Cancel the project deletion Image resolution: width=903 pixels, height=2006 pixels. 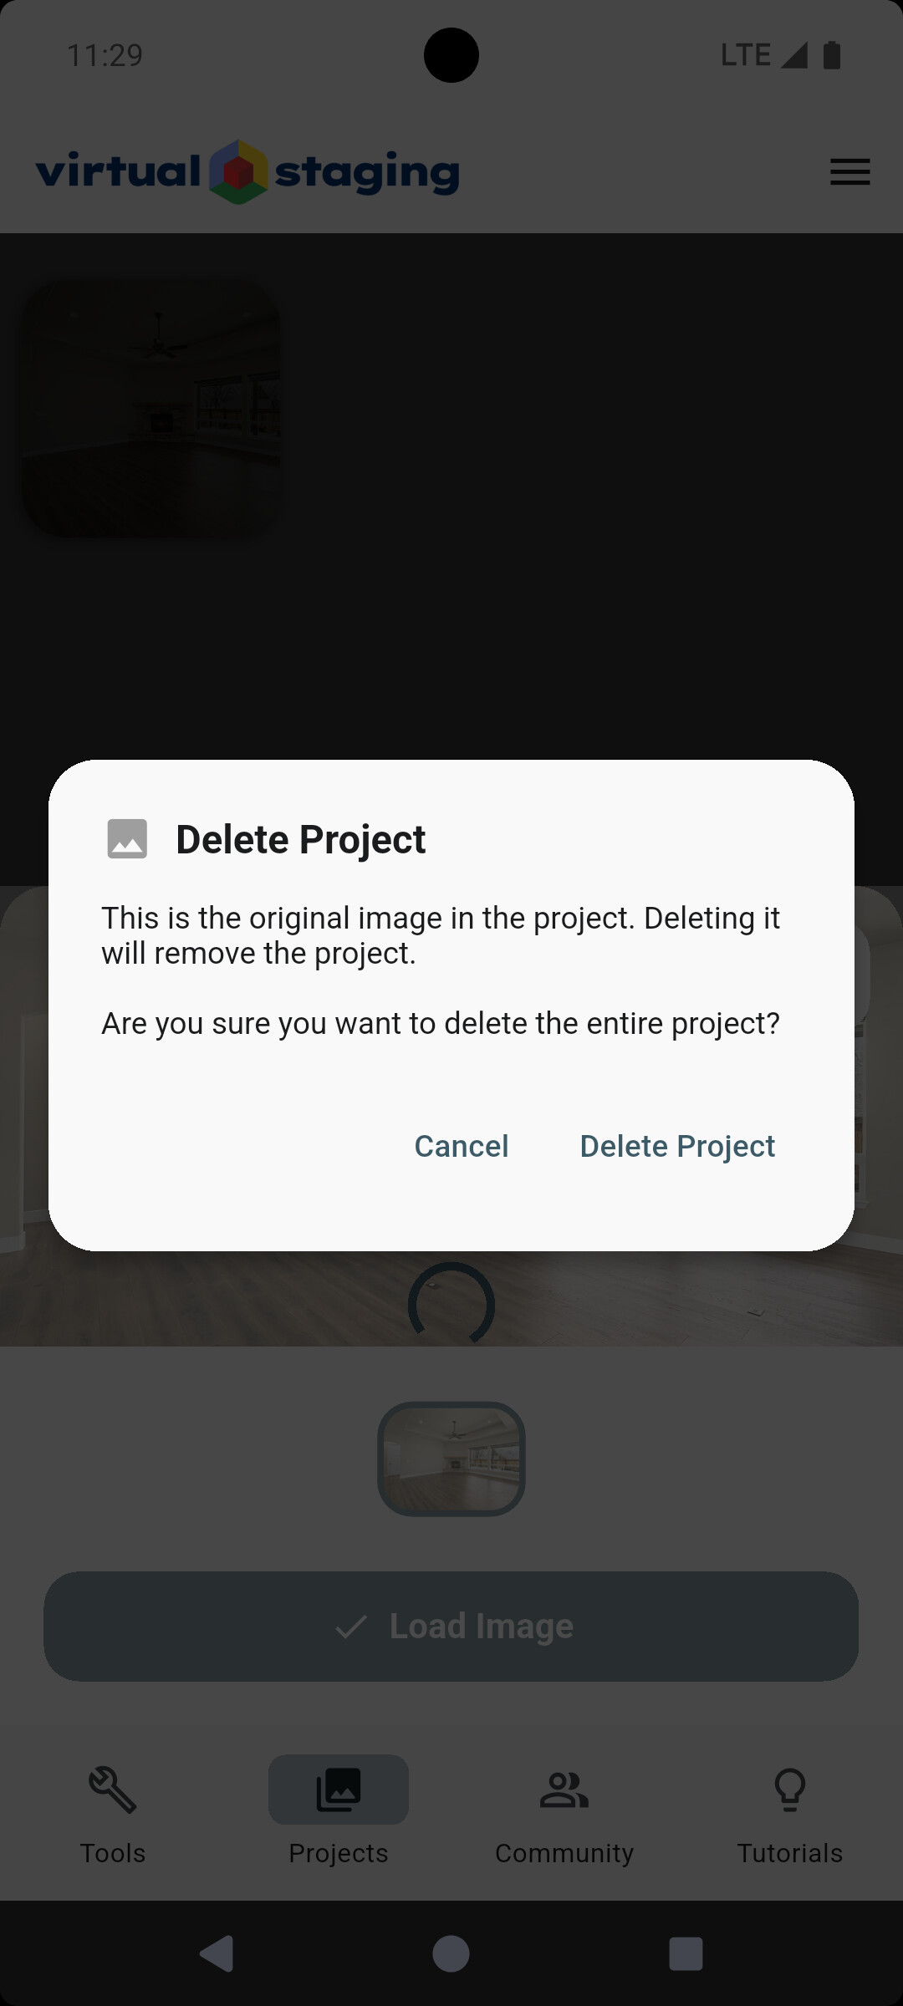pyautogui.click(x=462, y=1146)
